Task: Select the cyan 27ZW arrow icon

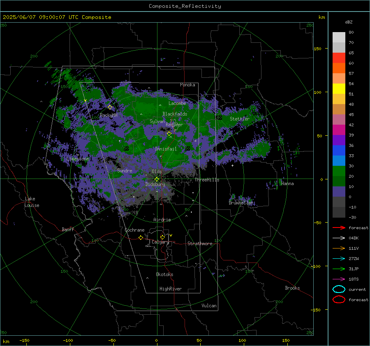Action: tap(339, 259)
